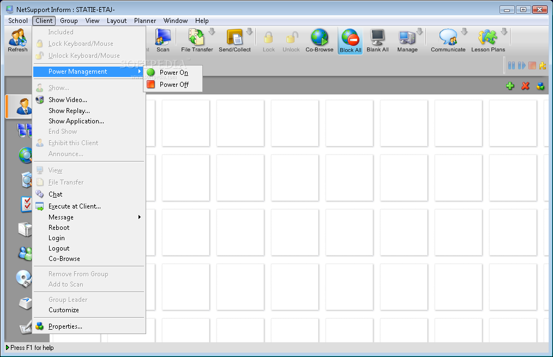
Task: Click the Blank All monitor icon
Action: pos(377,40)
